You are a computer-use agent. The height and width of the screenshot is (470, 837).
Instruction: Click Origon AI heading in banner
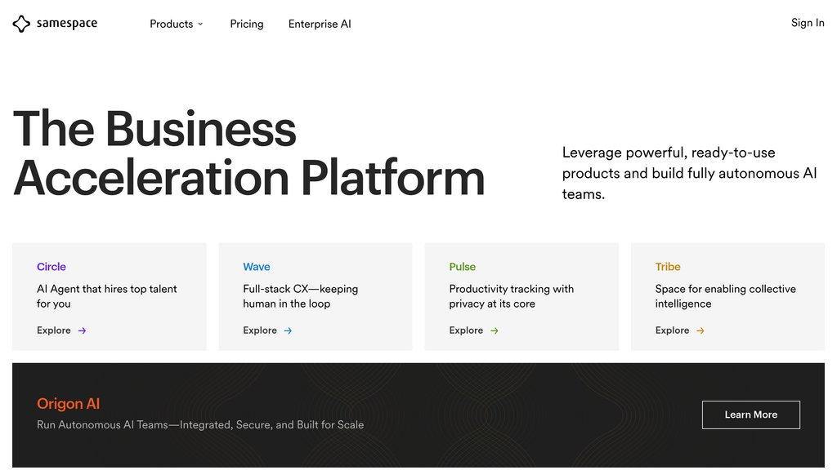point(69,404)
